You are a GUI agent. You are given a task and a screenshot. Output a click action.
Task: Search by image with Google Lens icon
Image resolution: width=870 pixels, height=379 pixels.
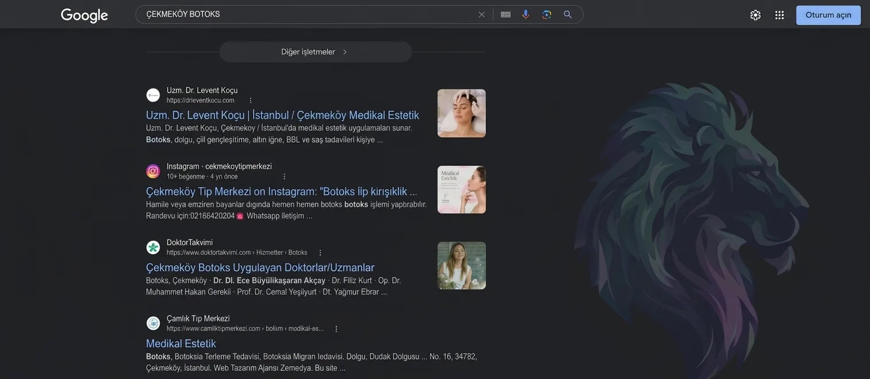coord(547,14)
